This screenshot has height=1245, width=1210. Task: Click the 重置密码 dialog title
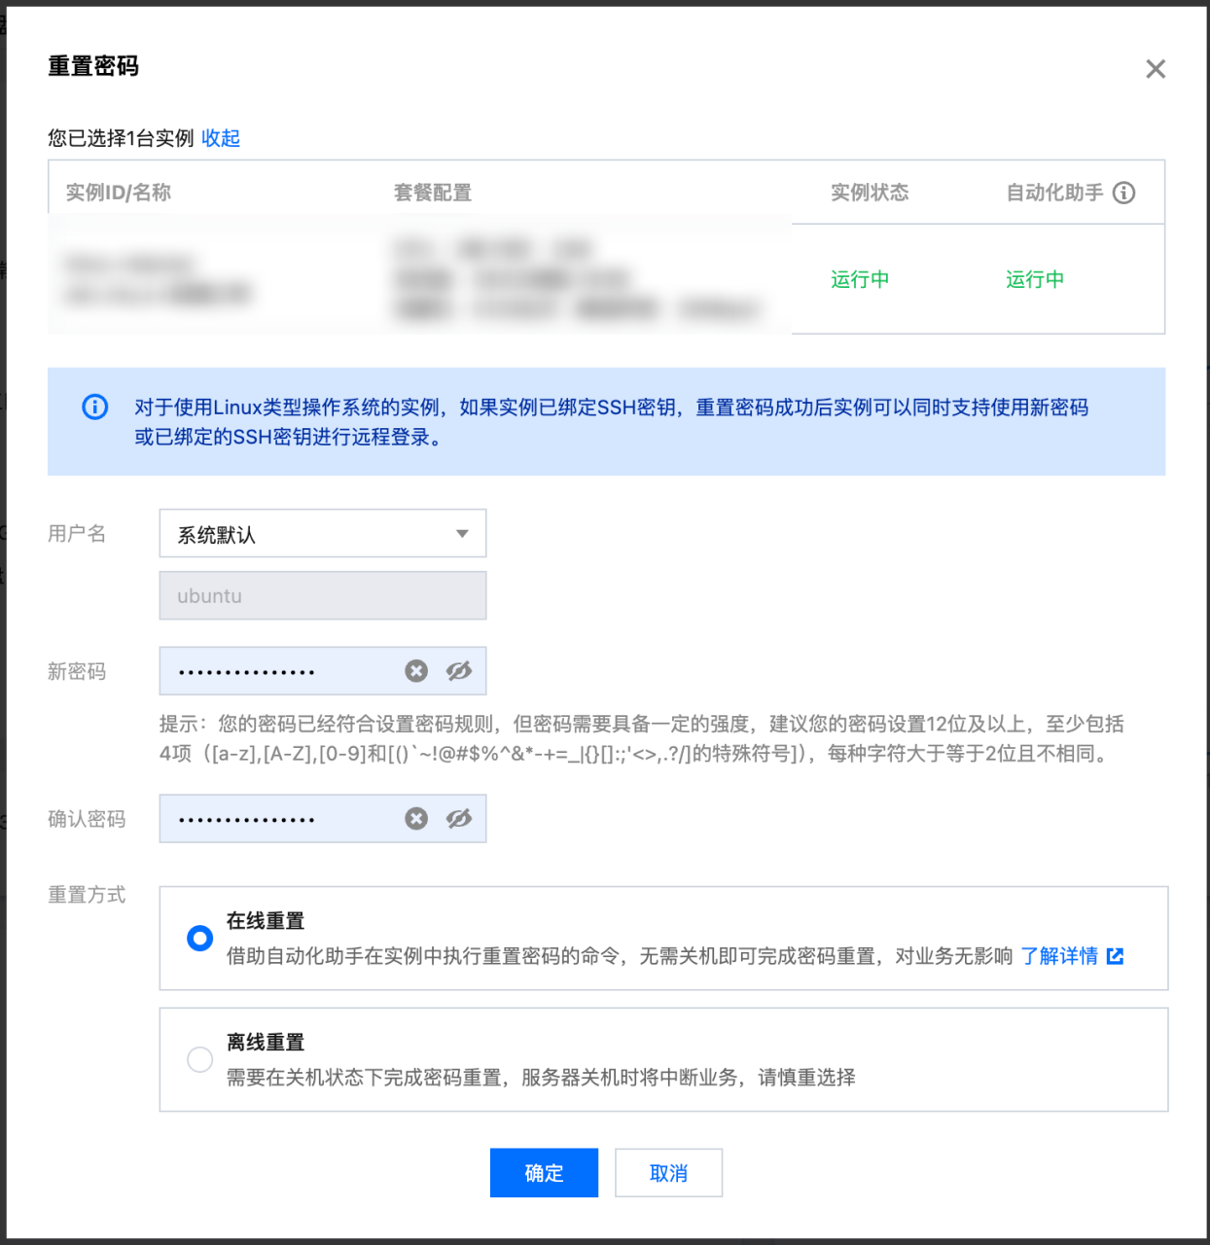click(x=93, y=66)
